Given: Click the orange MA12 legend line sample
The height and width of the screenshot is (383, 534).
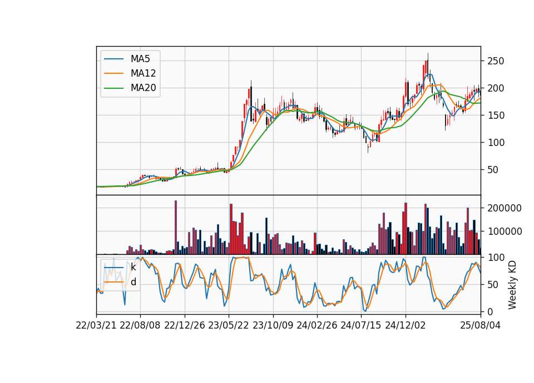Looking at the screenshot, I should pos(113,73).
